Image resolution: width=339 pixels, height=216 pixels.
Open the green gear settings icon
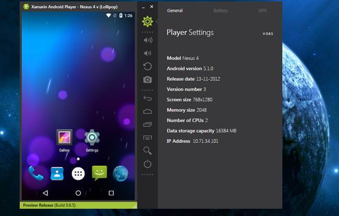[148, 21]
